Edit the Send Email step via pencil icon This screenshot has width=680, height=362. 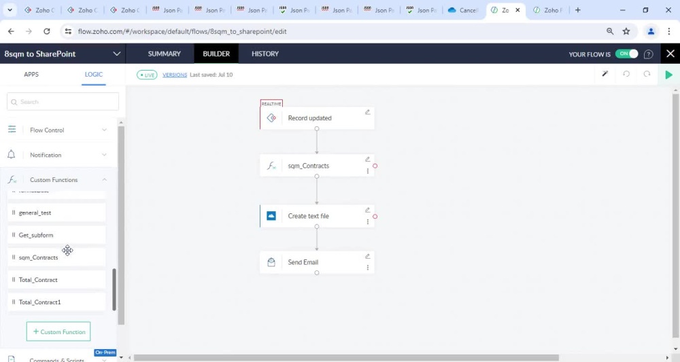coord(367,256)
